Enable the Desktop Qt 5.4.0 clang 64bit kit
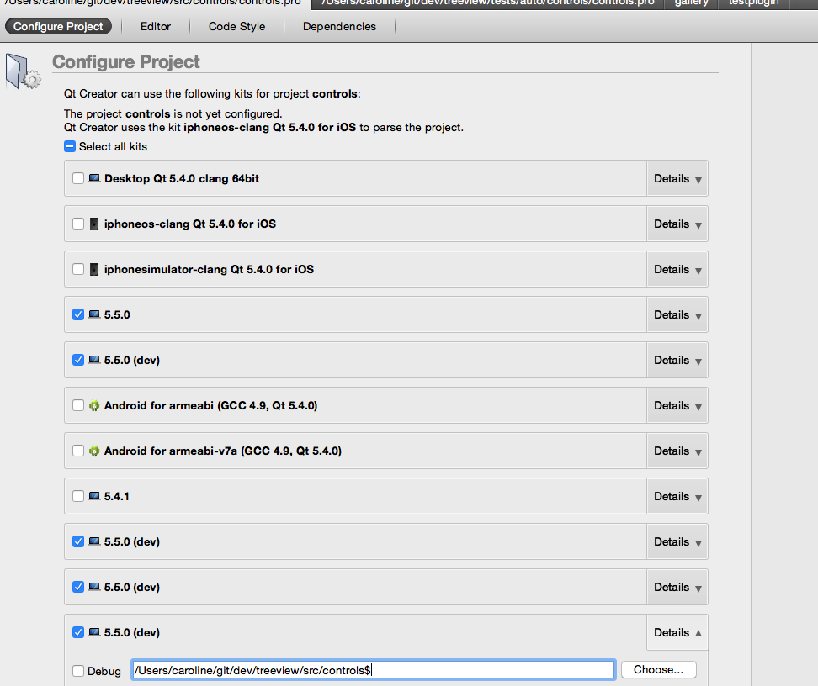The width and height of the screenshot is (818, 686). tap(78, 179)
